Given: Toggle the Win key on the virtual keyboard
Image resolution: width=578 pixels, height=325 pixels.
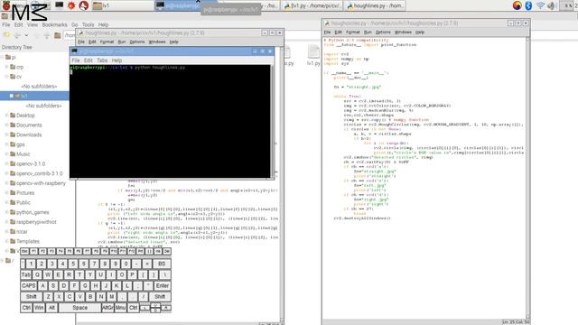Looking at the screenshot, I should click(39, 307).
